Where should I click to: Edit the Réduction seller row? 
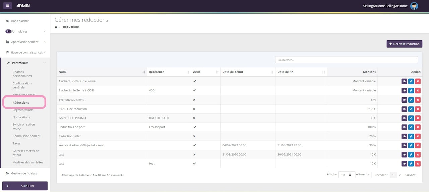(411, 136)
